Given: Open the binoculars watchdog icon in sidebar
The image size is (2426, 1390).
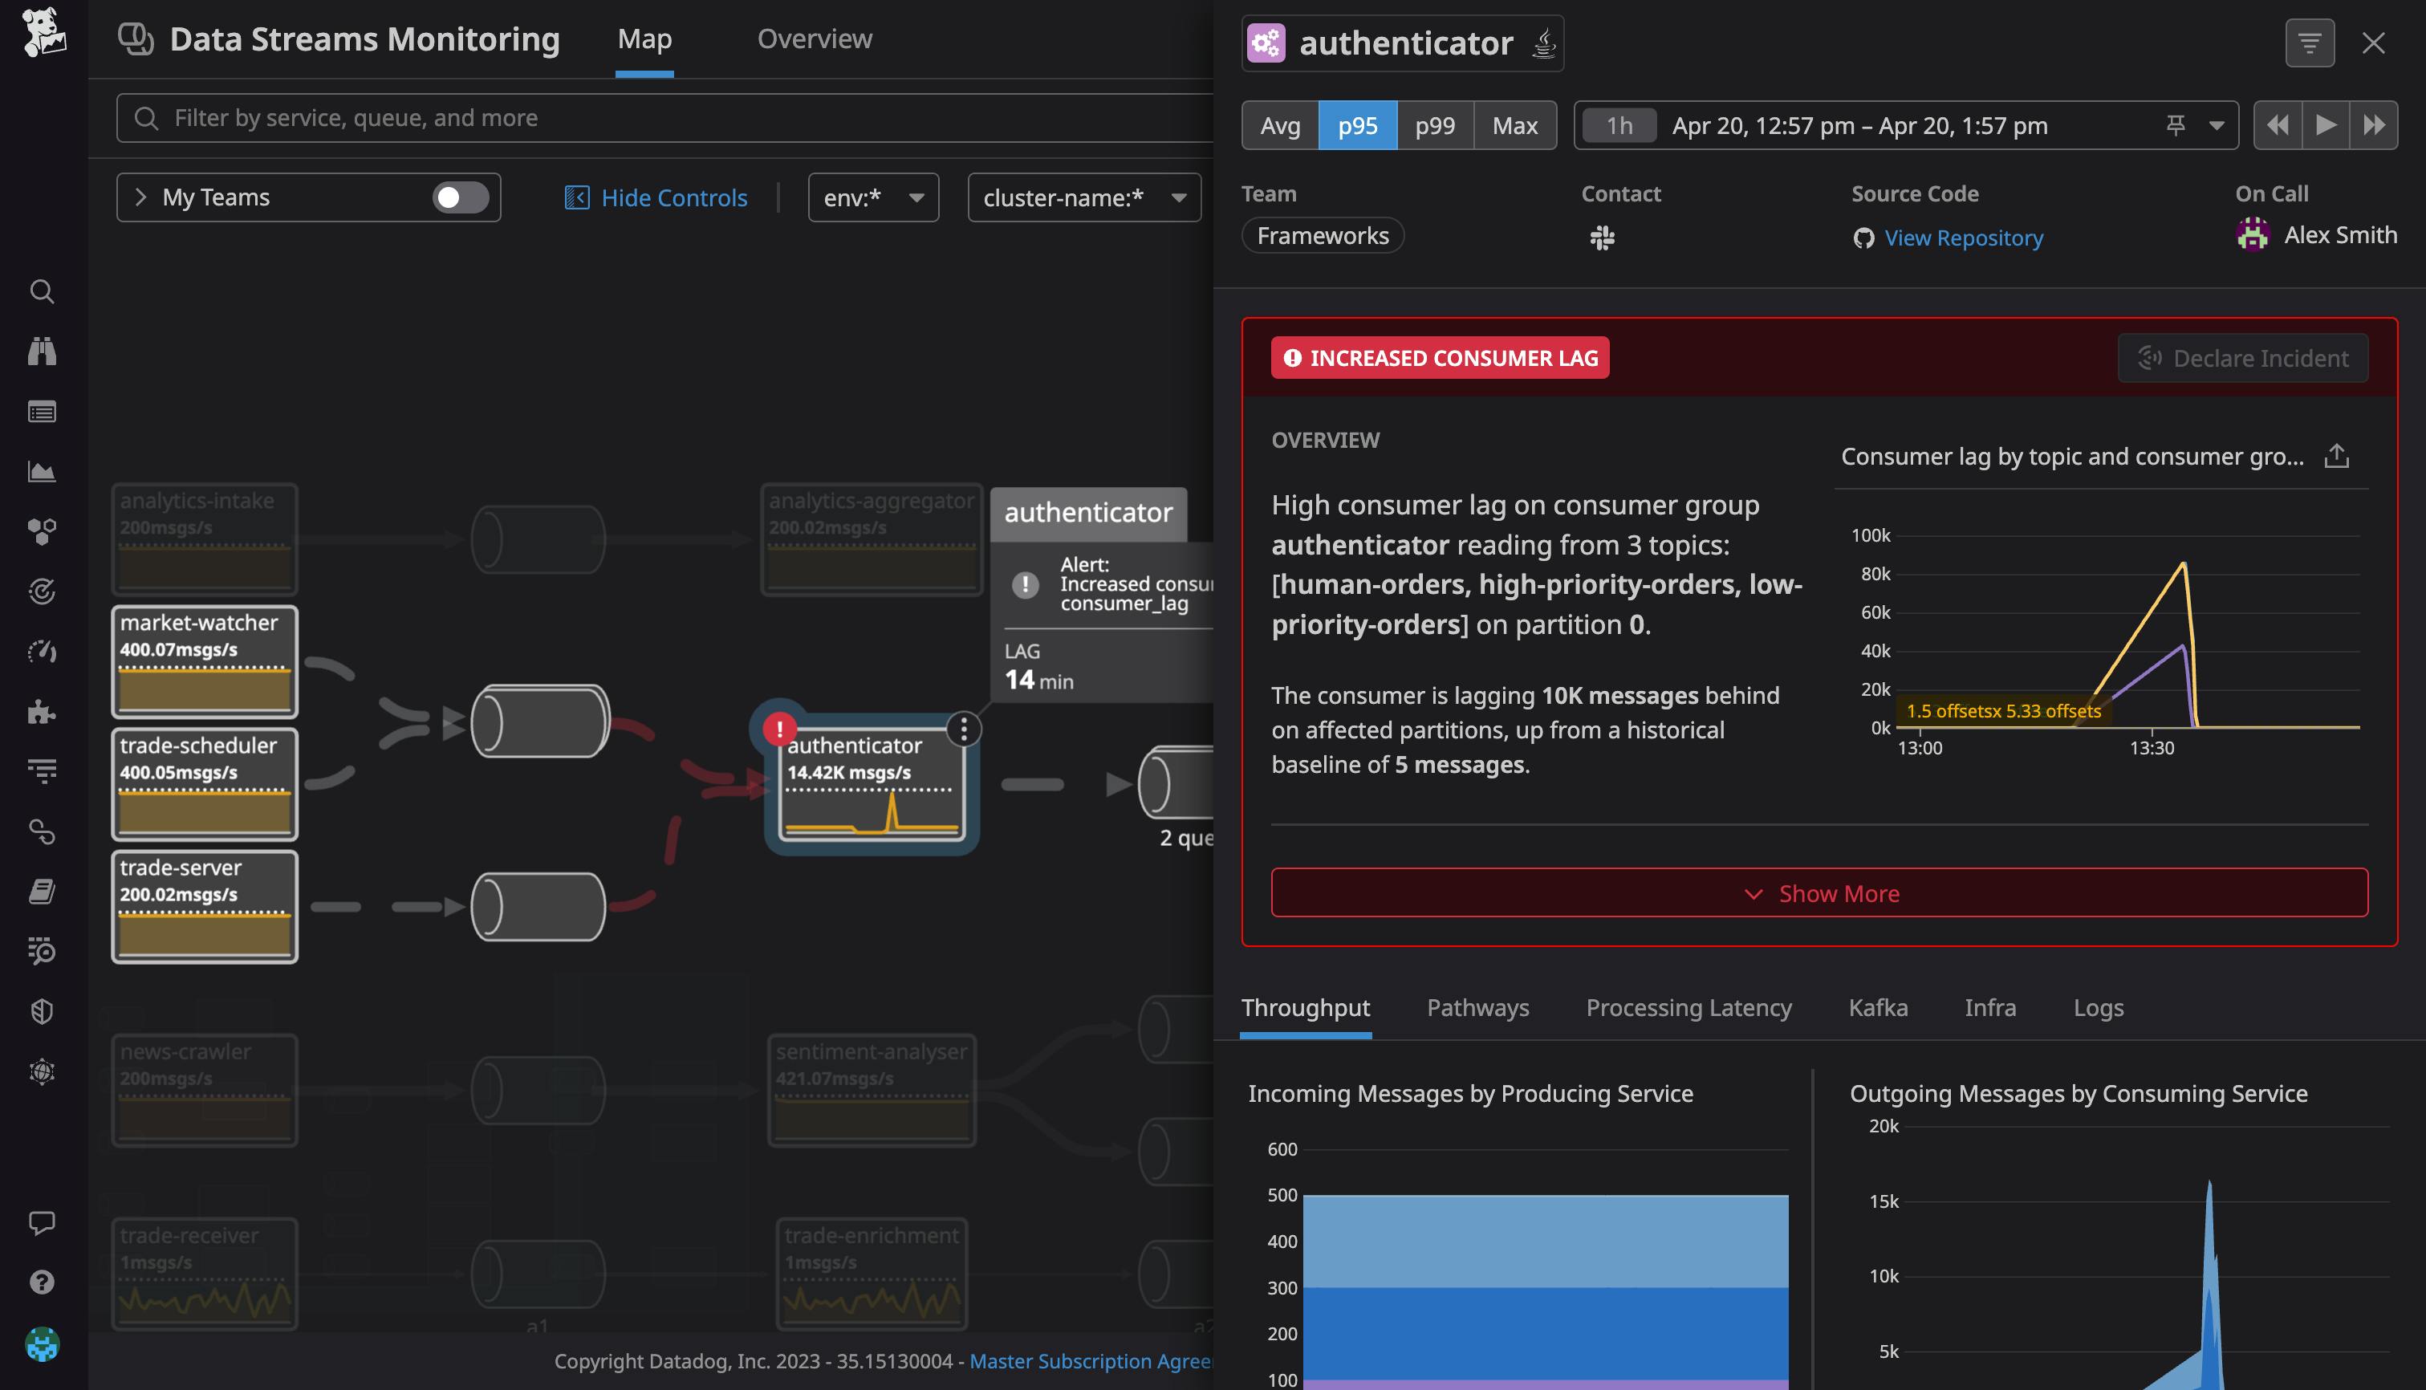Looking at the screenshot, I should 42,352.
